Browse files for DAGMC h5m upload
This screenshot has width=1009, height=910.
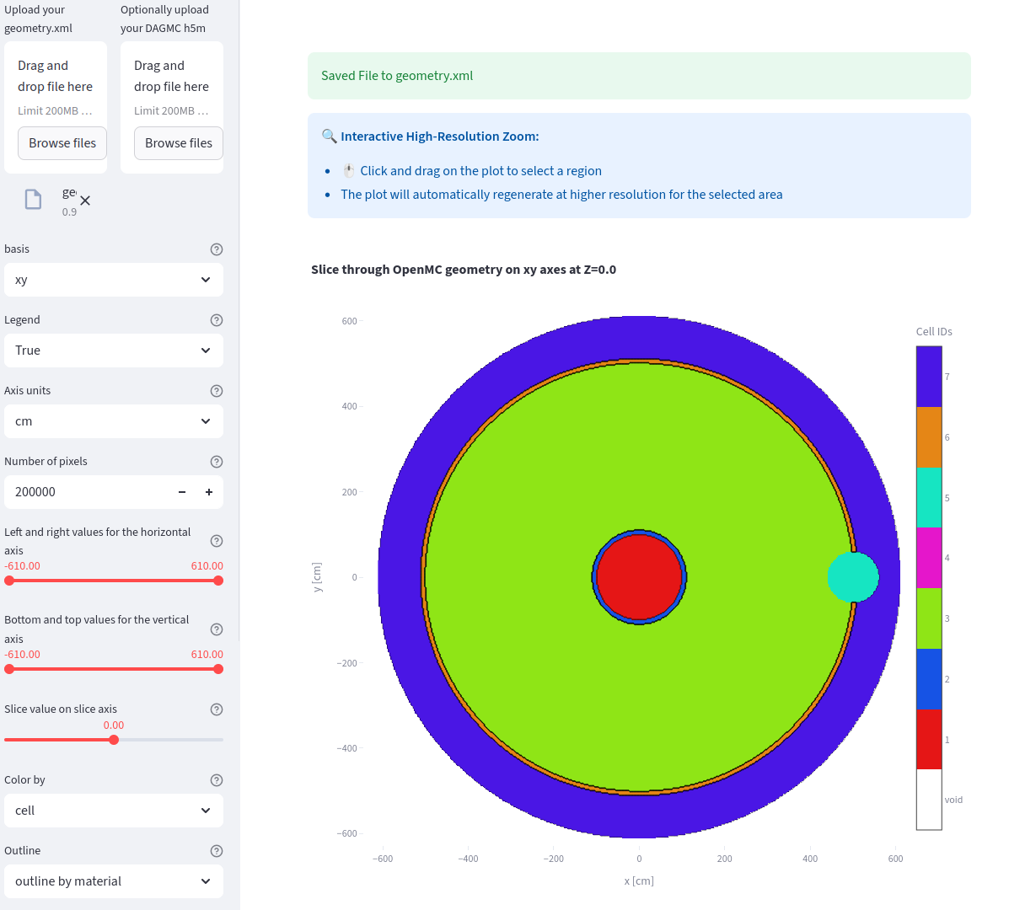pos(179,143)
